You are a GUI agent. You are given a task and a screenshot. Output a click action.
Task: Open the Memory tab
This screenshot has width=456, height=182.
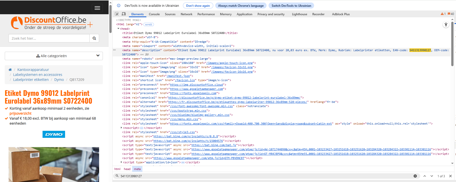pyautogui.click(x=226, y=14)
